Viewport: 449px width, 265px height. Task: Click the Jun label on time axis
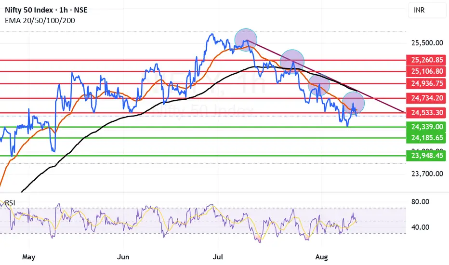click(123, 257)
